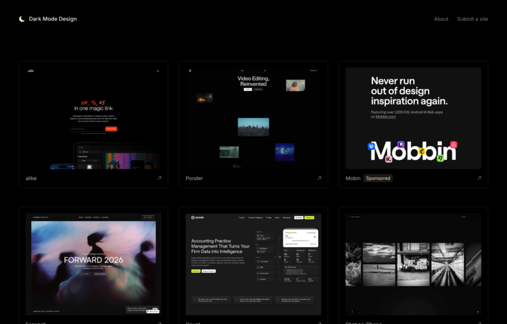Click the Mobin card title text
Screen dimensions: 507x324
tap(353, 178)
